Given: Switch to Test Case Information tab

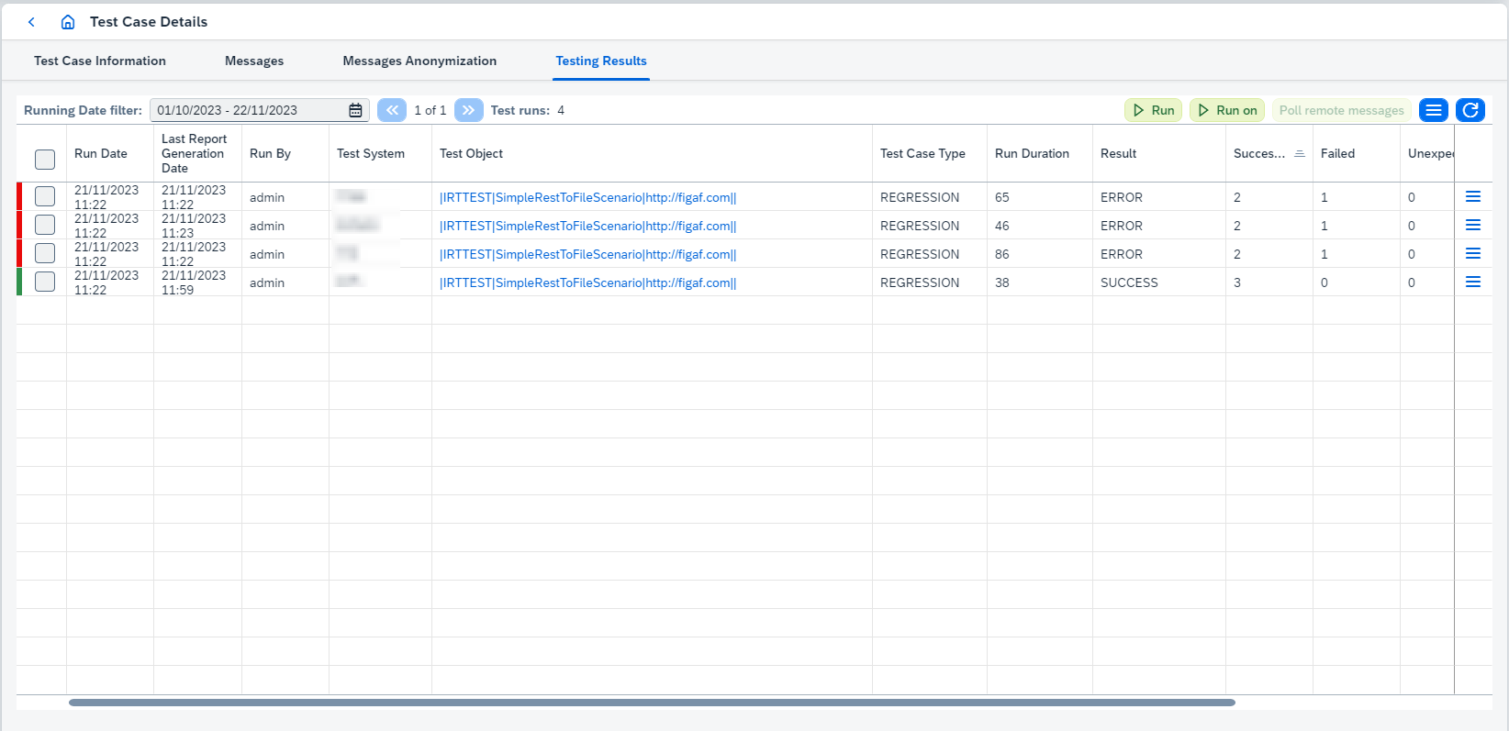Looking at the screenshot, I should [x=100, y=61].
